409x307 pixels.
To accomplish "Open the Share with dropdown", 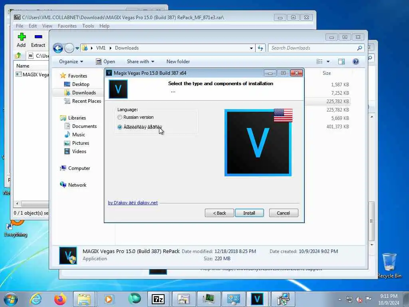I will click(x=140, y=62).
